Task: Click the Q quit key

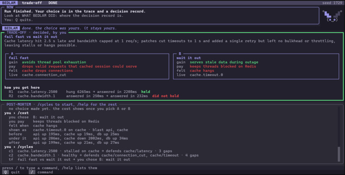Action: [6, 172]
